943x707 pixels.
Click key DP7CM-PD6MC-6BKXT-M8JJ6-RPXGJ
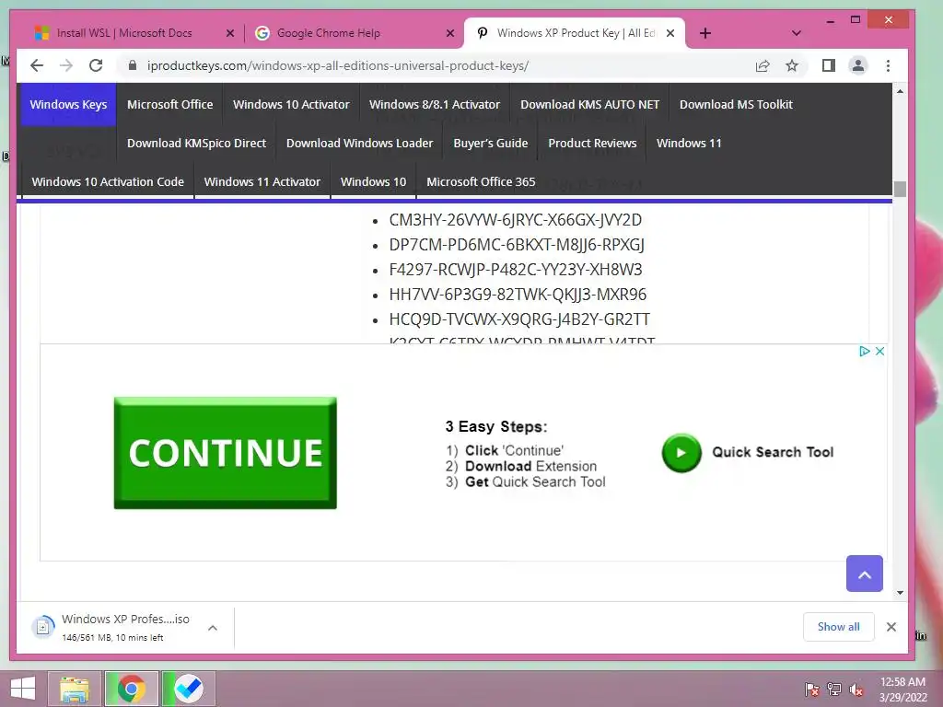(x=517, y=245)
